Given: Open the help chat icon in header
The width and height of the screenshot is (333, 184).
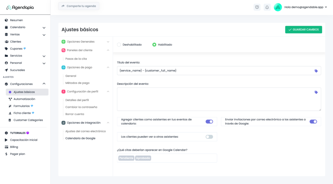Looking at the screenshot, I should 257,7.
